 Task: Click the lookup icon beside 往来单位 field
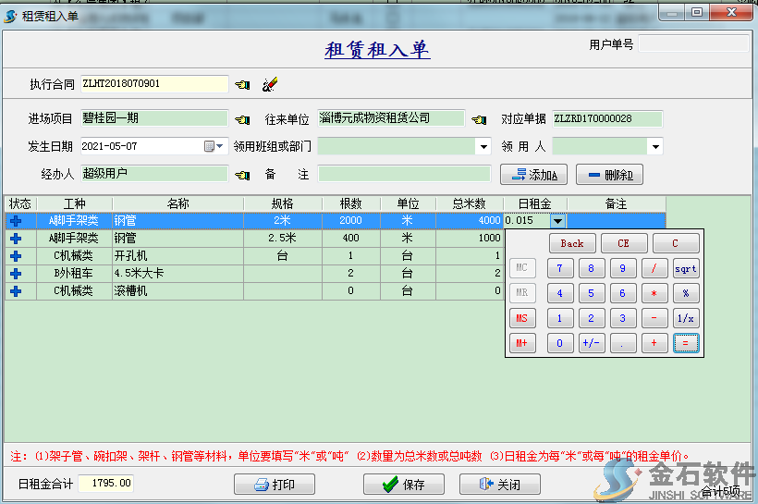478,119
